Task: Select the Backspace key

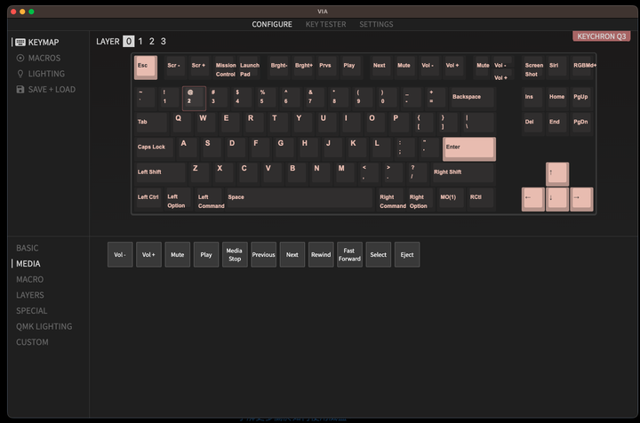Action: [x=472, y=98]
